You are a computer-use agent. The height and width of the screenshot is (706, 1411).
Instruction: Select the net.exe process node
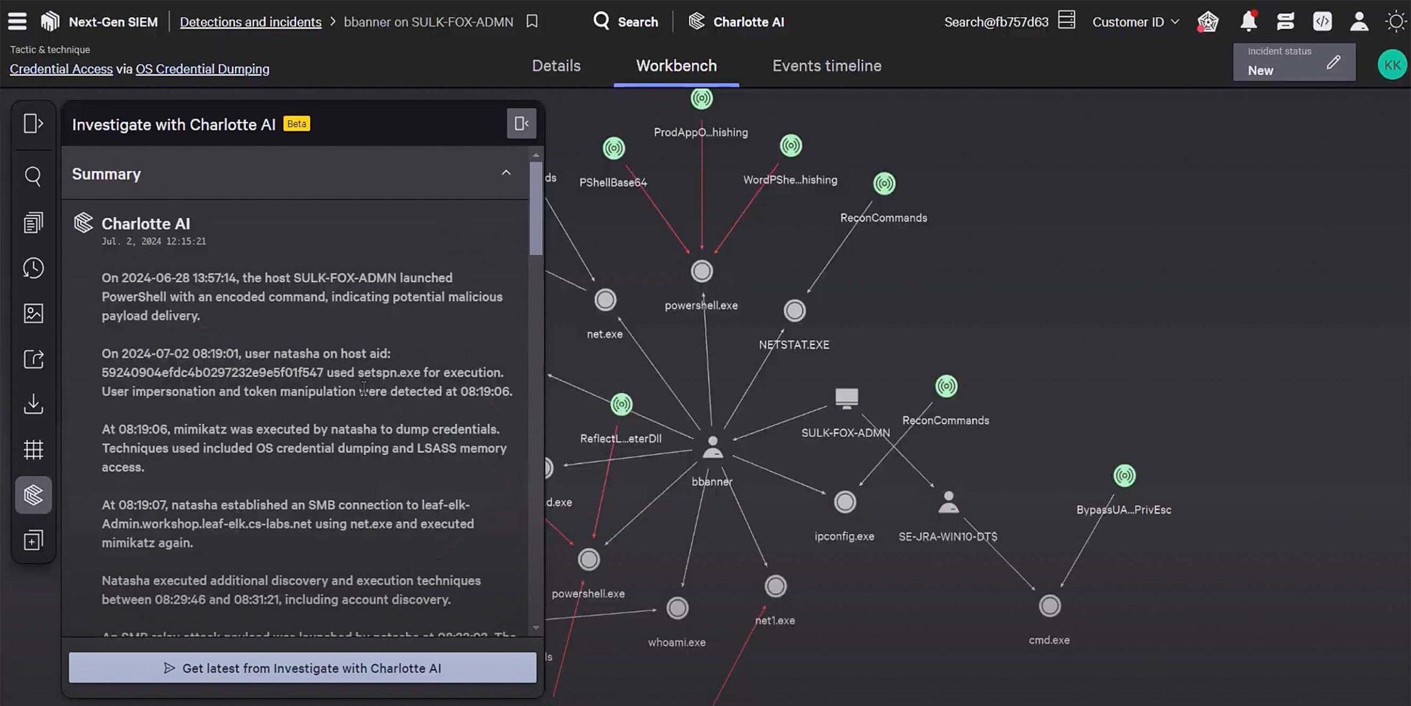(x=605, y=300)
